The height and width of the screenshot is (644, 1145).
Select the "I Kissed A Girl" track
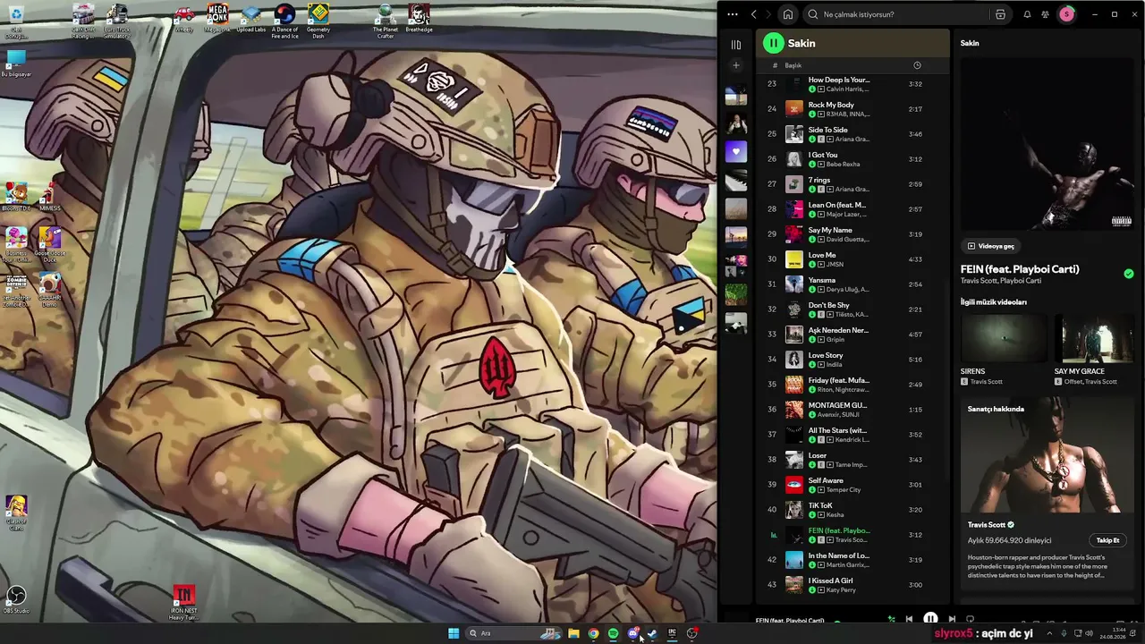pyautogui.click(x=852, y=585)
